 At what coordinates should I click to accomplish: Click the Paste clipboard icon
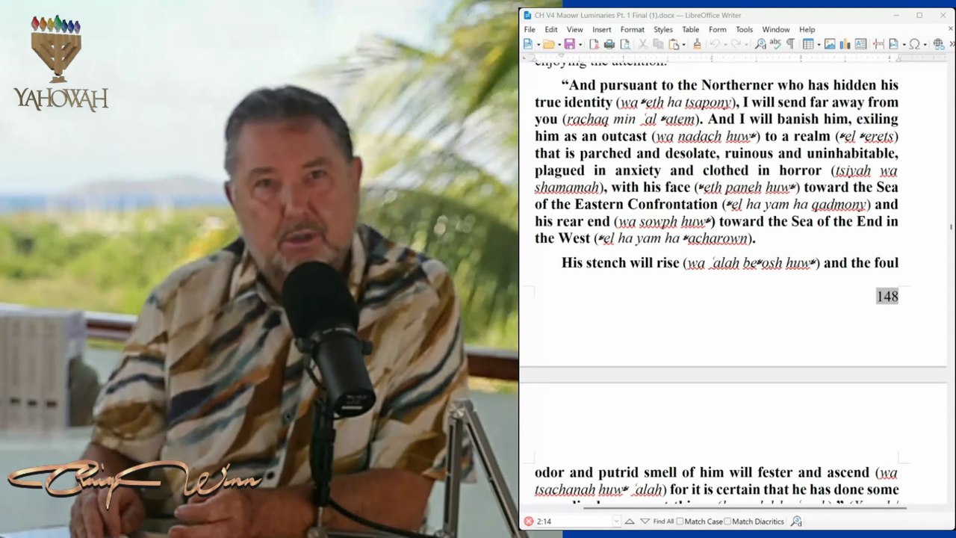[674, 44]
